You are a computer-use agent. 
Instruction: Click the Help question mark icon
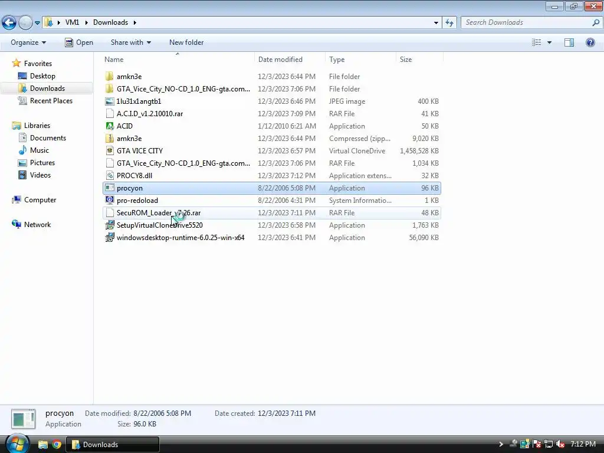590,42
